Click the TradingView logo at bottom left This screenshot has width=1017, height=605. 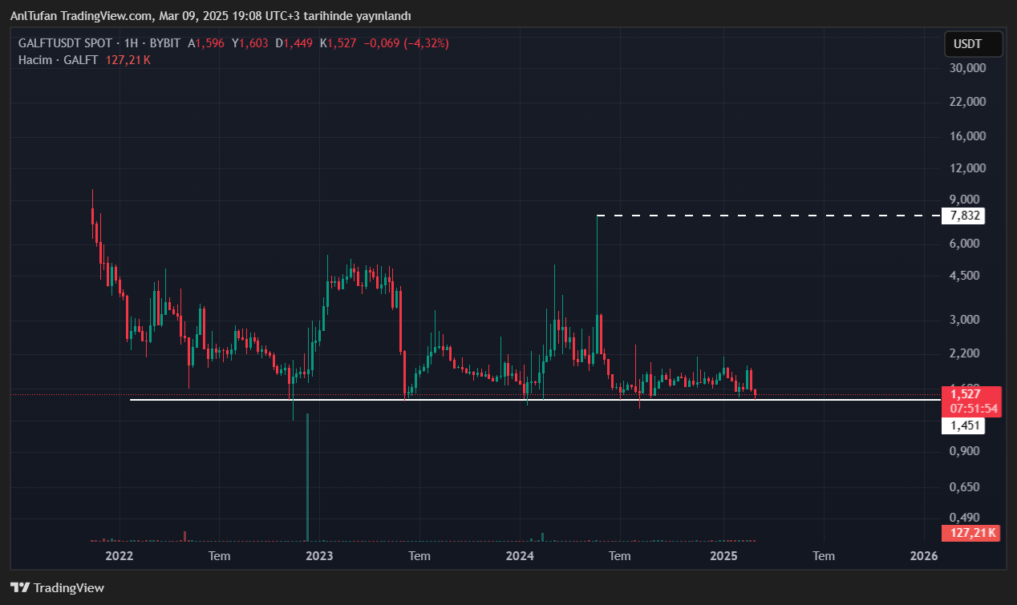[x=57, y=587]
